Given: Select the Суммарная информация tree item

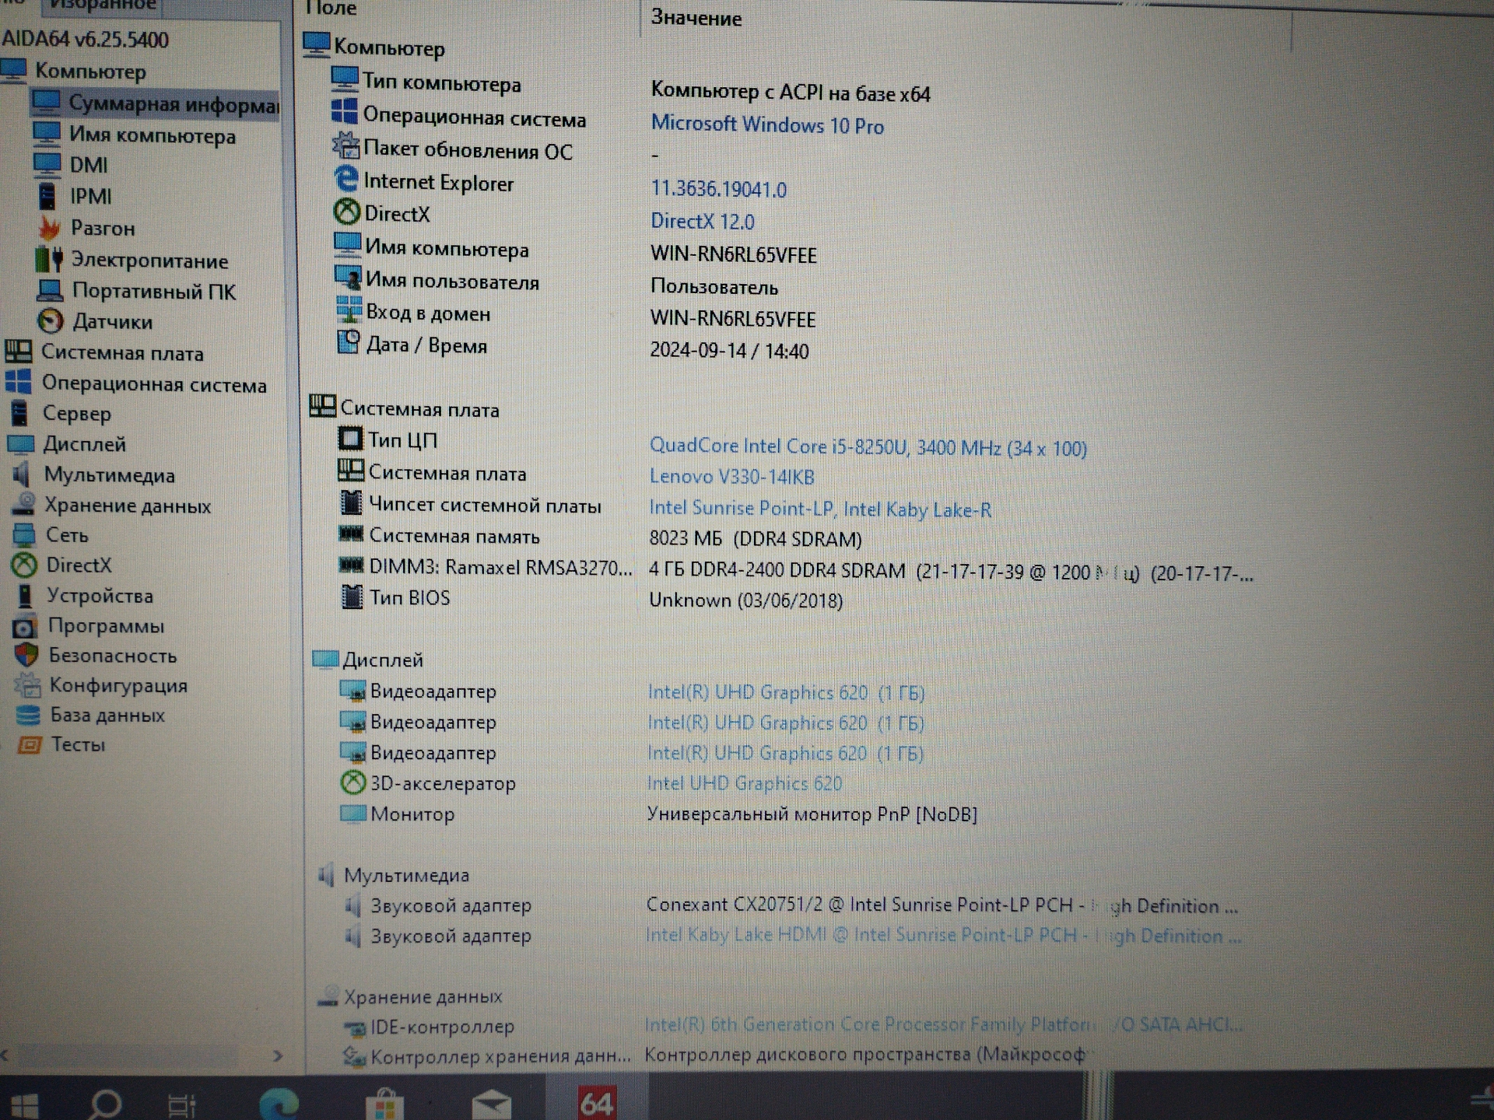Looking at the screenshot, I should coord(154,103).
